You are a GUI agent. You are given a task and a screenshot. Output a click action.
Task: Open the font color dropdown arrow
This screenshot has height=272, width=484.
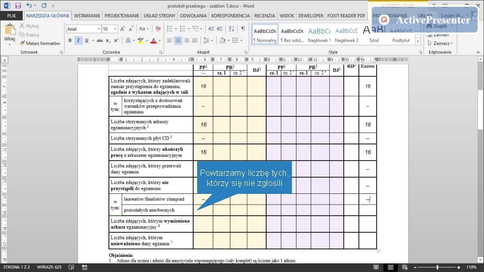[160, 40]
